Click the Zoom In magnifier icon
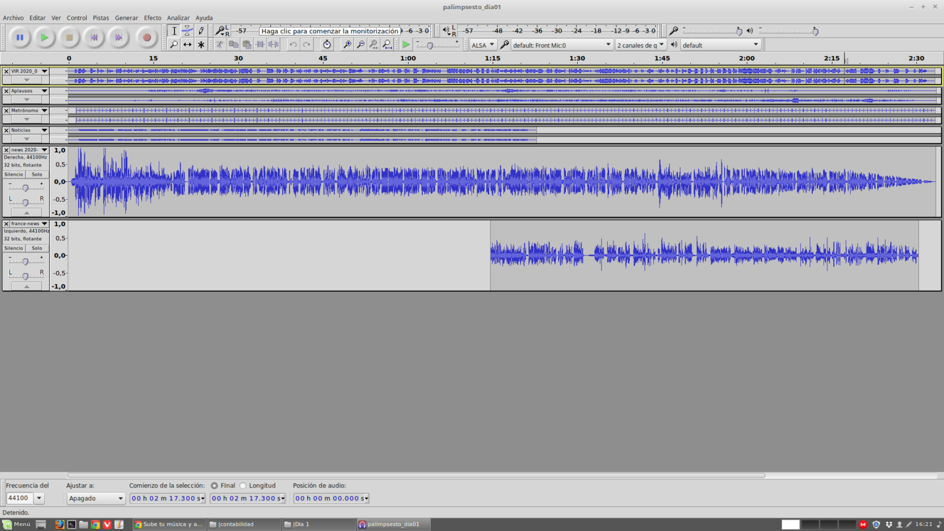The image size is (944, 531). pos(347,45)
